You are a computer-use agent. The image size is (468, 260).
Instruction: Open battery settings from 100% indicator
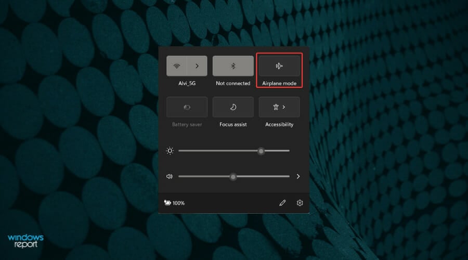175,203
